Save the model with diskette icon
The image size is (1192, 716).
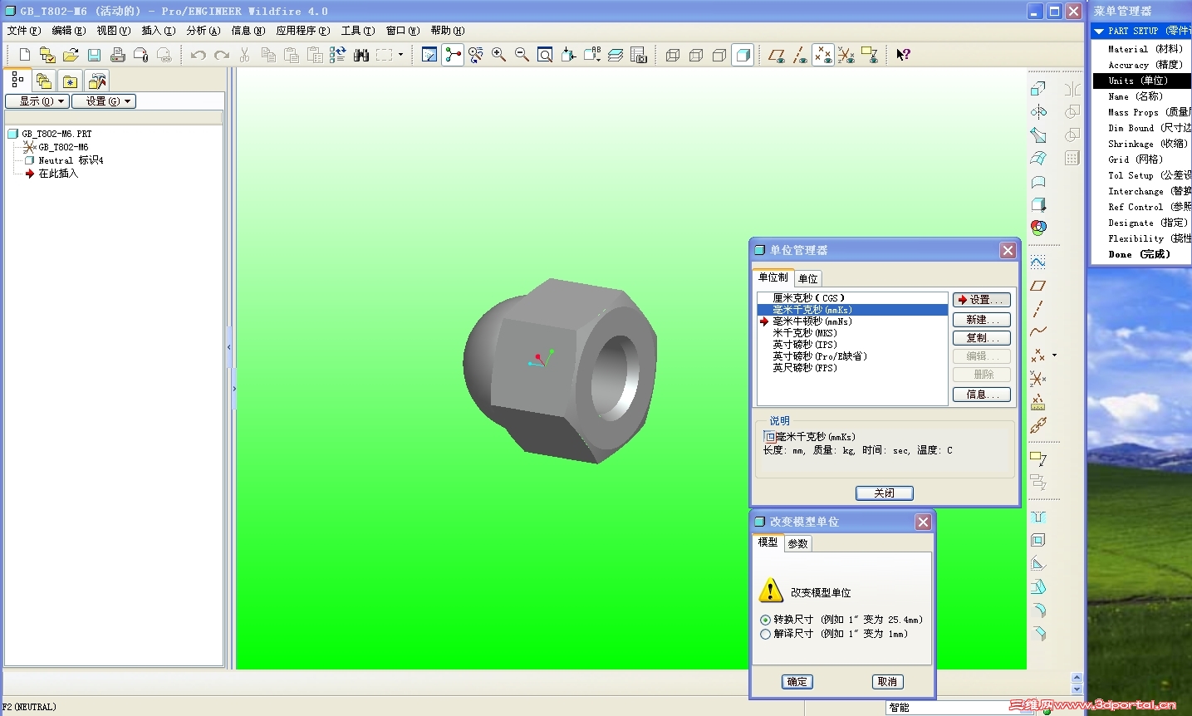tap(94, 55)
